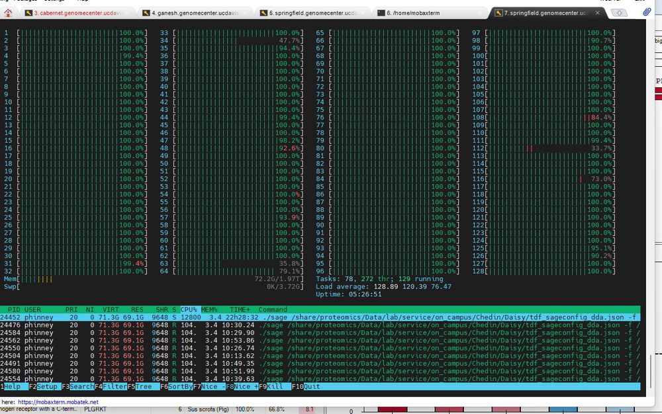Image resolution: width=662 pixels, height=414 pixels.
Task: Sort by the PID column header
Action: pyautogui.click(x=14, y=310)
